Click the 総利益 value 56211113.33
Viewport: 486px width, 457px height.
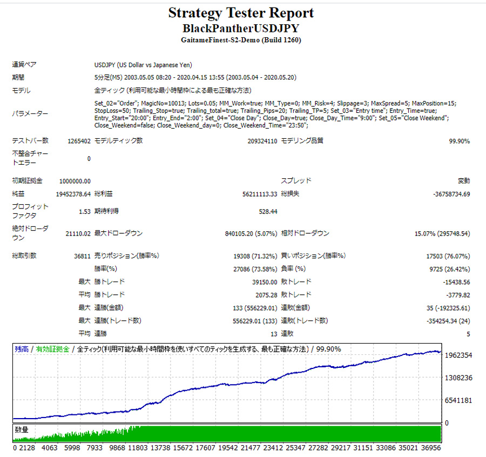[x=260, y=194]
